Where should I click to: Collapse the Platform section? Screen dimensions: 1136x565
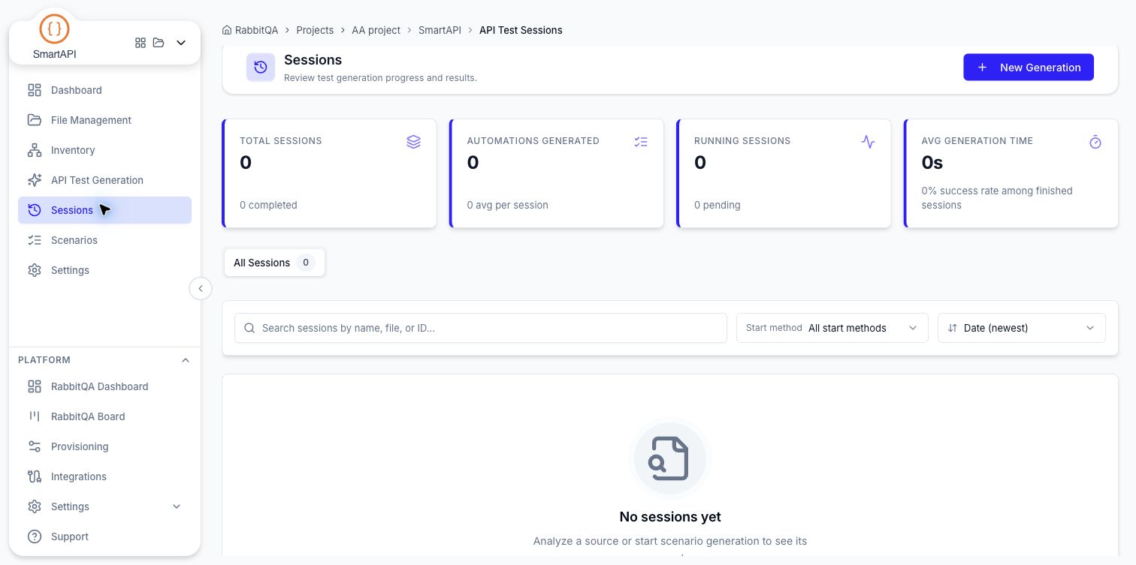pos(186,360)
